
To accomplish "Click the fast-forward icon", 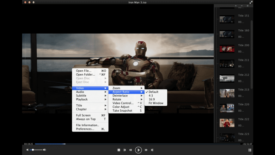I will click(x=146, y=150).
